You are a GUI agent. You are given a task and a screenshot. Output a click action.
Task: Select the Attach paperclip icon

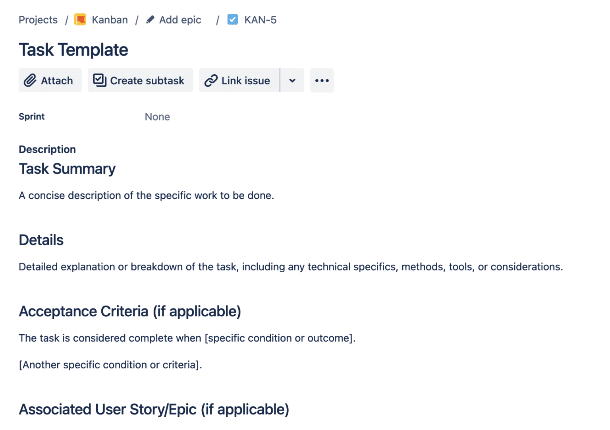[x=30, y=80]
